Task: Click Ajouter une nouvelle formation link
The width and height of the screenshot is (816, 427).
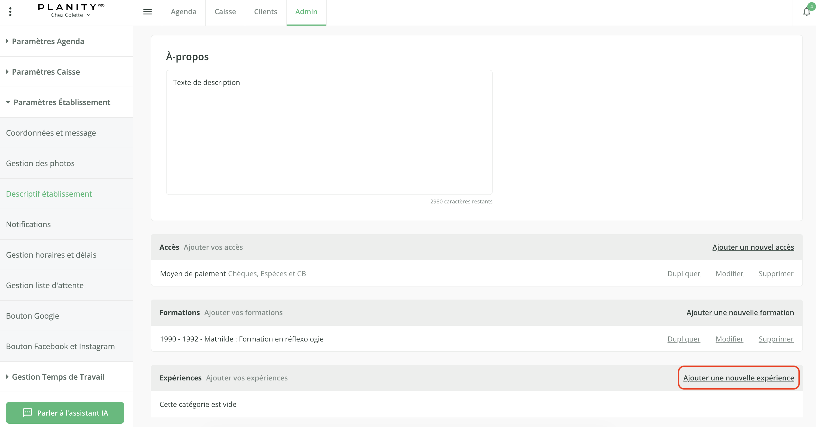Action: click(740, 312)
